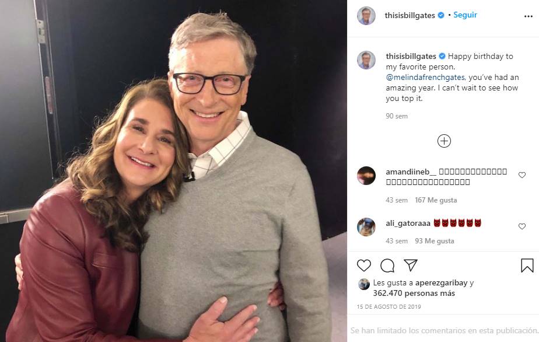Open the comment speech bubble icon
This screenshot has height=342, width=539.
point(387,266)
